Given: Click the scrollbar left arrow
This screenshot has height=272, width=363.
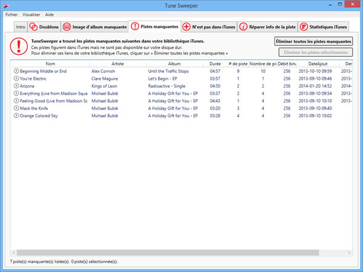Looking at the screenshot, I should pyautogui.click(x=14, y=253).
